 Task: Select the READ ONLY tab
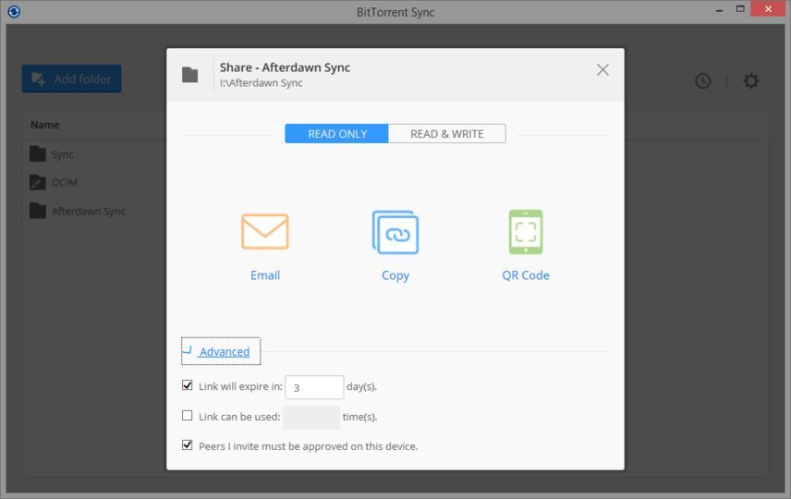(x=336, y=134)
